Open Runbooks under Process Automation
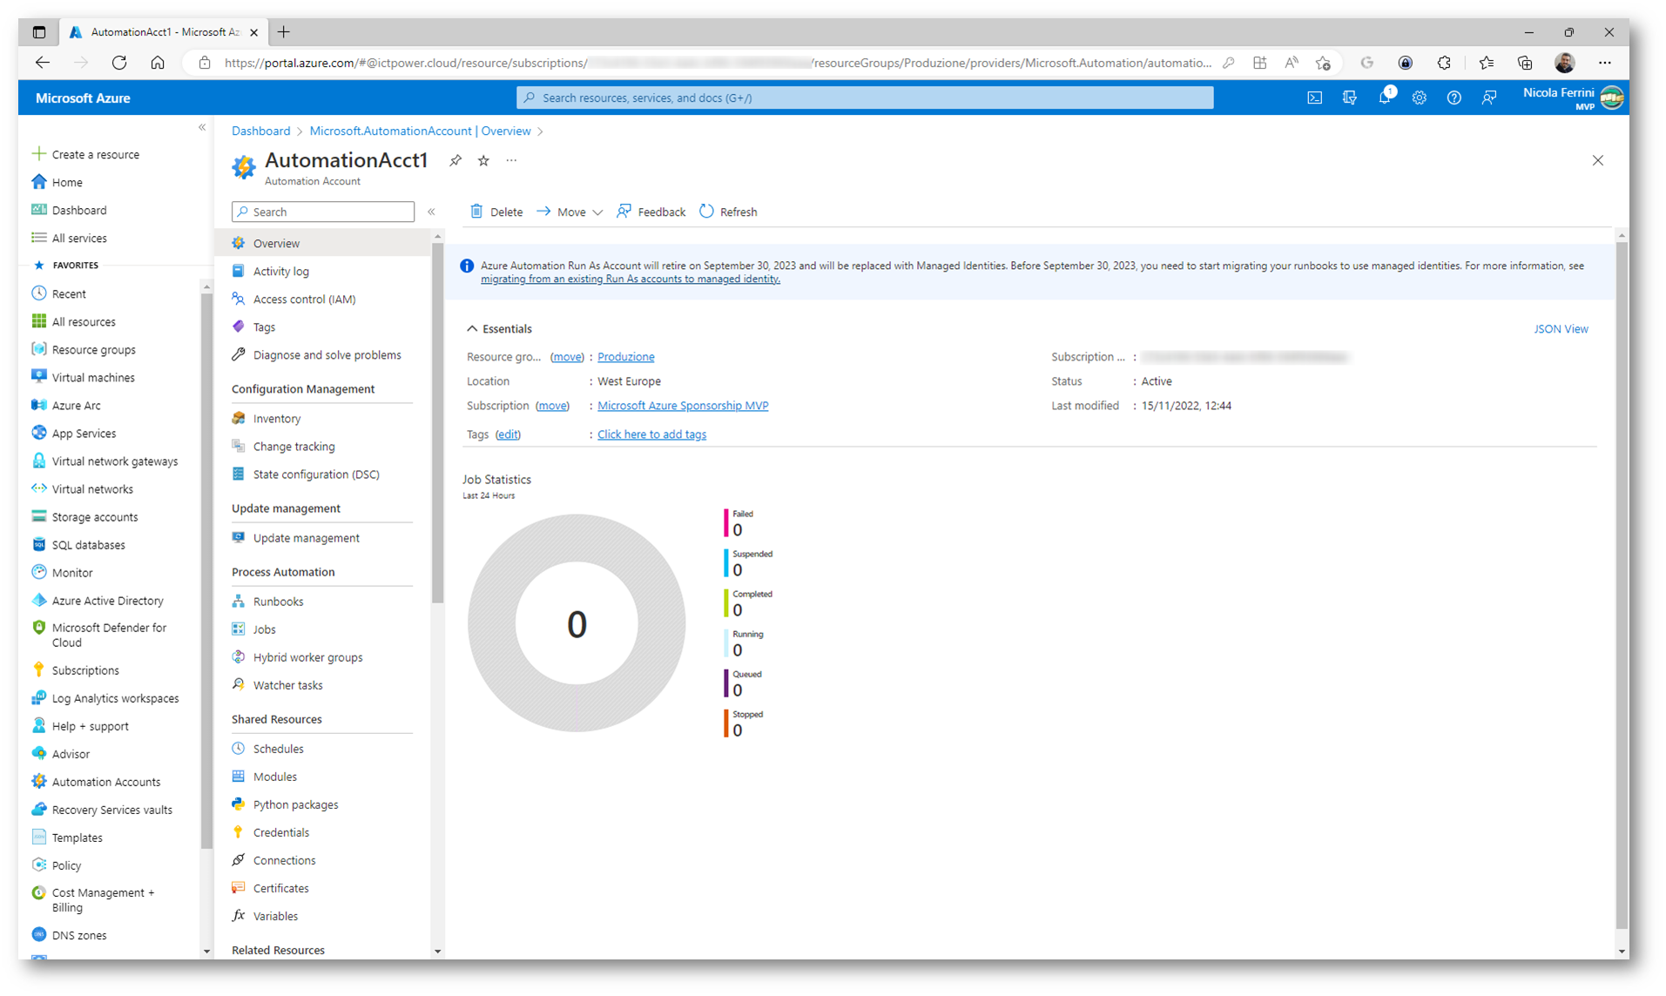 278,602
